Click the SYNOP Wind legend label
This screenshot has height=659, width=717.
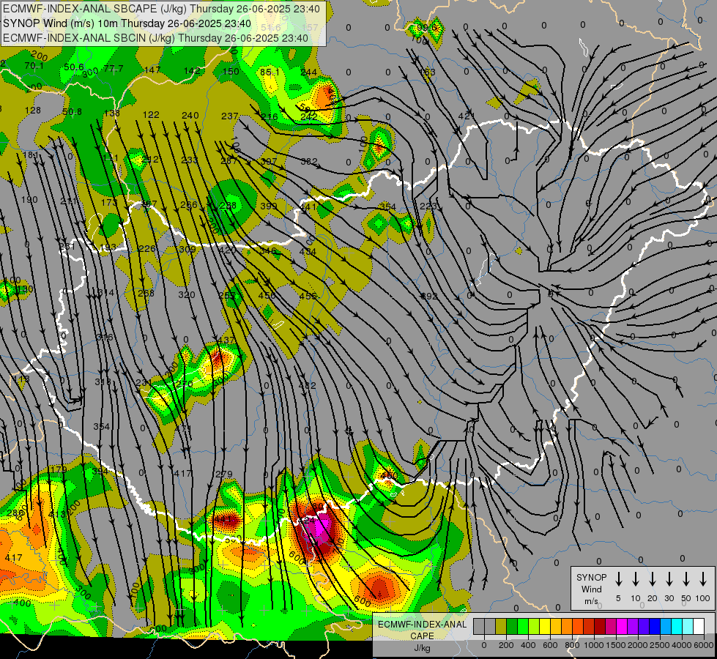[x=591, y=583]
